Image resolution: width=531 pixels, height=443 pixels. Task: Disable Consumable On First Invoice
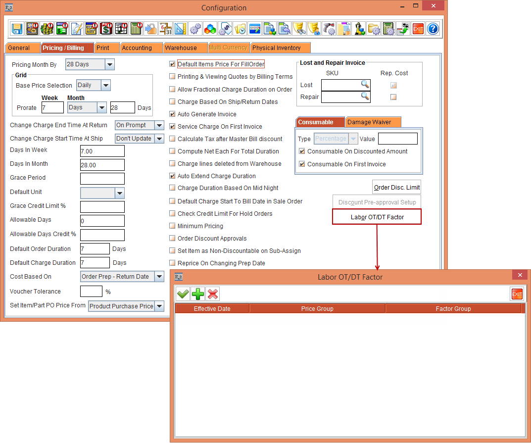(302, 164)
